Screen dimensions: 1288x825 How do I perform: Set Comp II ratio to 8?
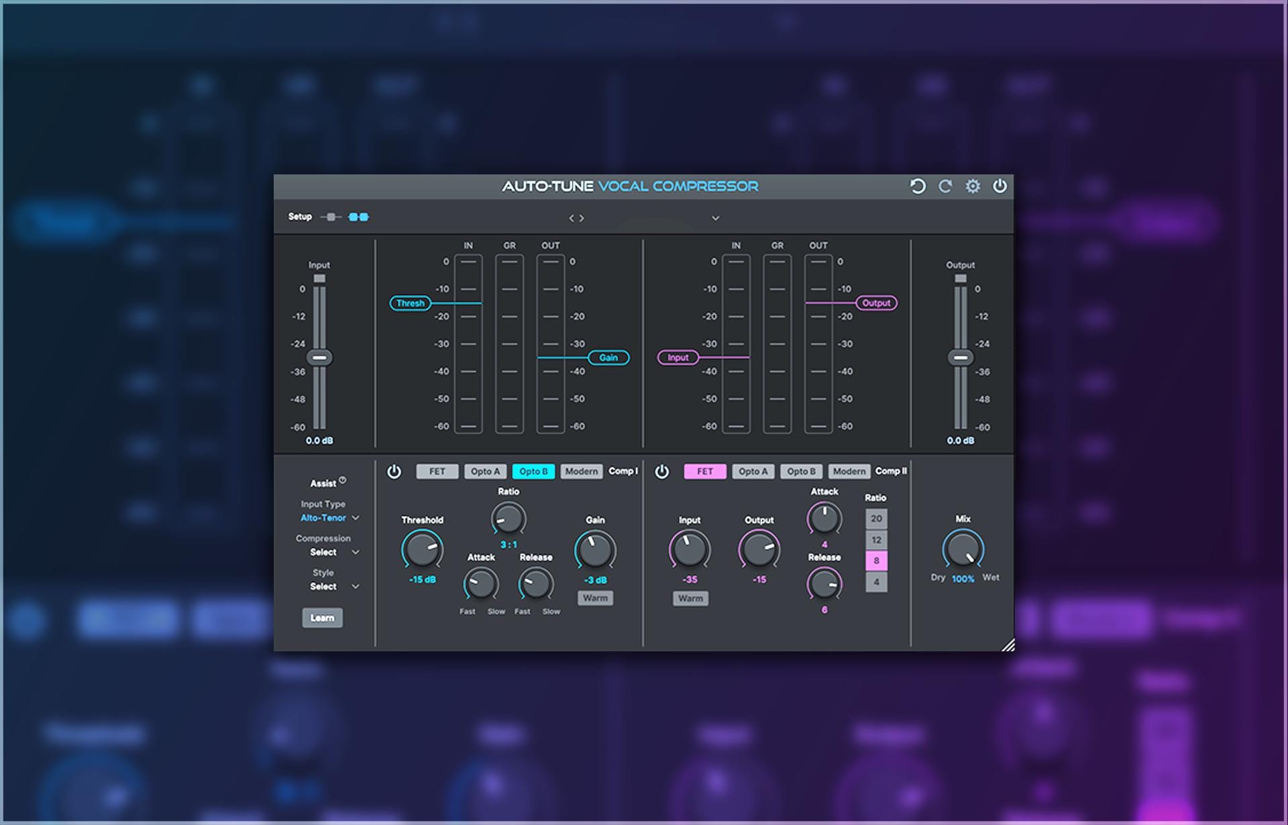point(876,561)
